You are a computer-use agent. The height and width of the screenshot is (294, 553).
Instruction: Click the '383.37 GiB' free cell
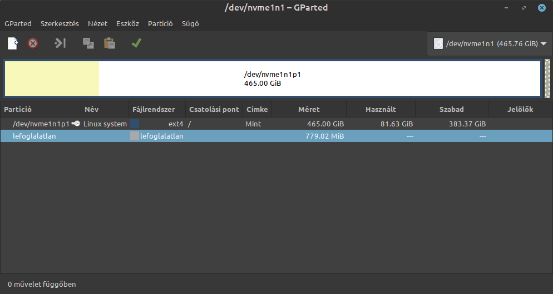coord(467,124)
